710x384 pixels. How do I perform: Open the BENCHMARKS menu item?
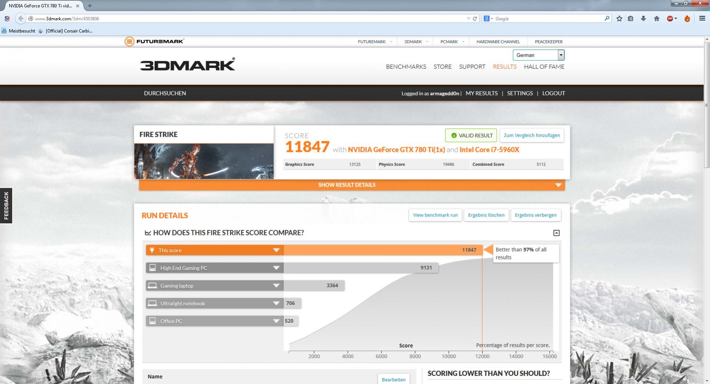click(x=406, y=67)
